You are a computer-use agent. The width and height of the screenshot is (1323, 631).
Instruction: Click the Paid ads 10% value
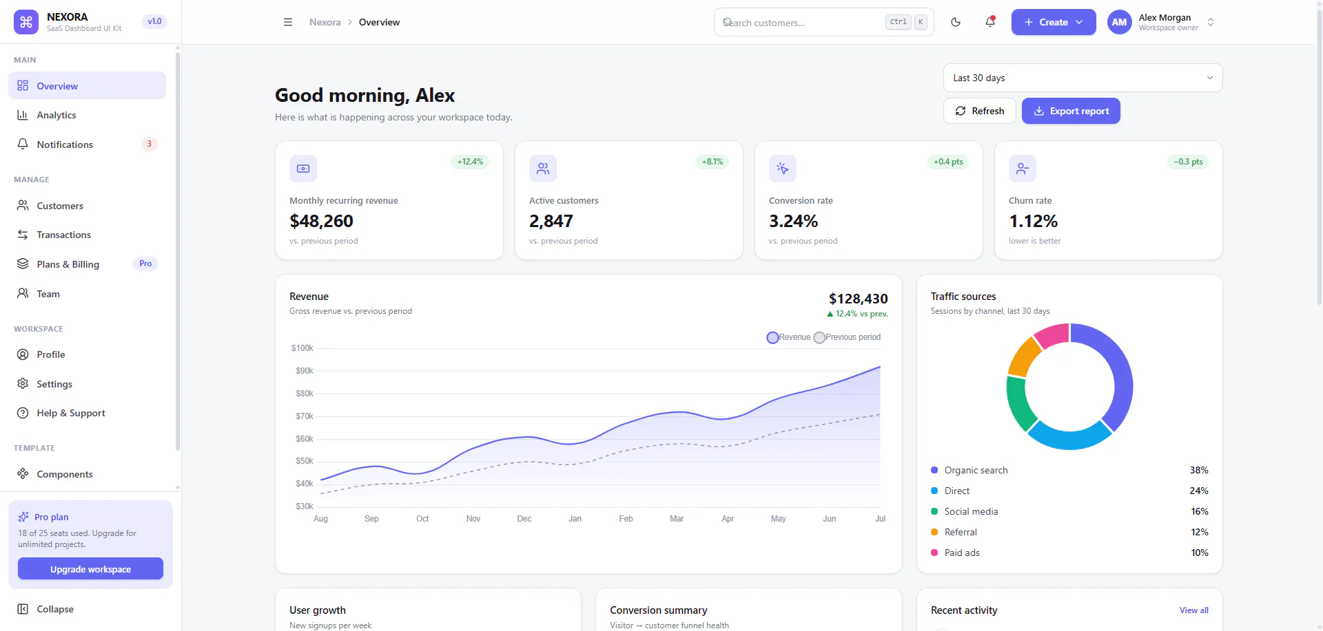pos(1200,553)
